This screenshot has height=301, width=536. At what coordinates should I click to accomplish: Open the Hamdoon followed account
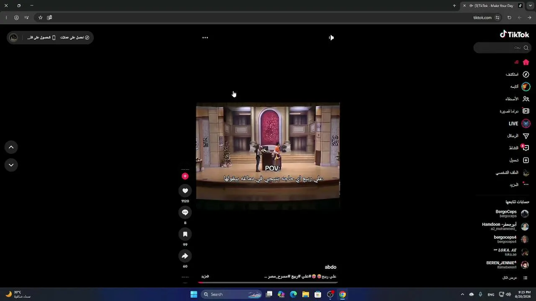[505, 227]
